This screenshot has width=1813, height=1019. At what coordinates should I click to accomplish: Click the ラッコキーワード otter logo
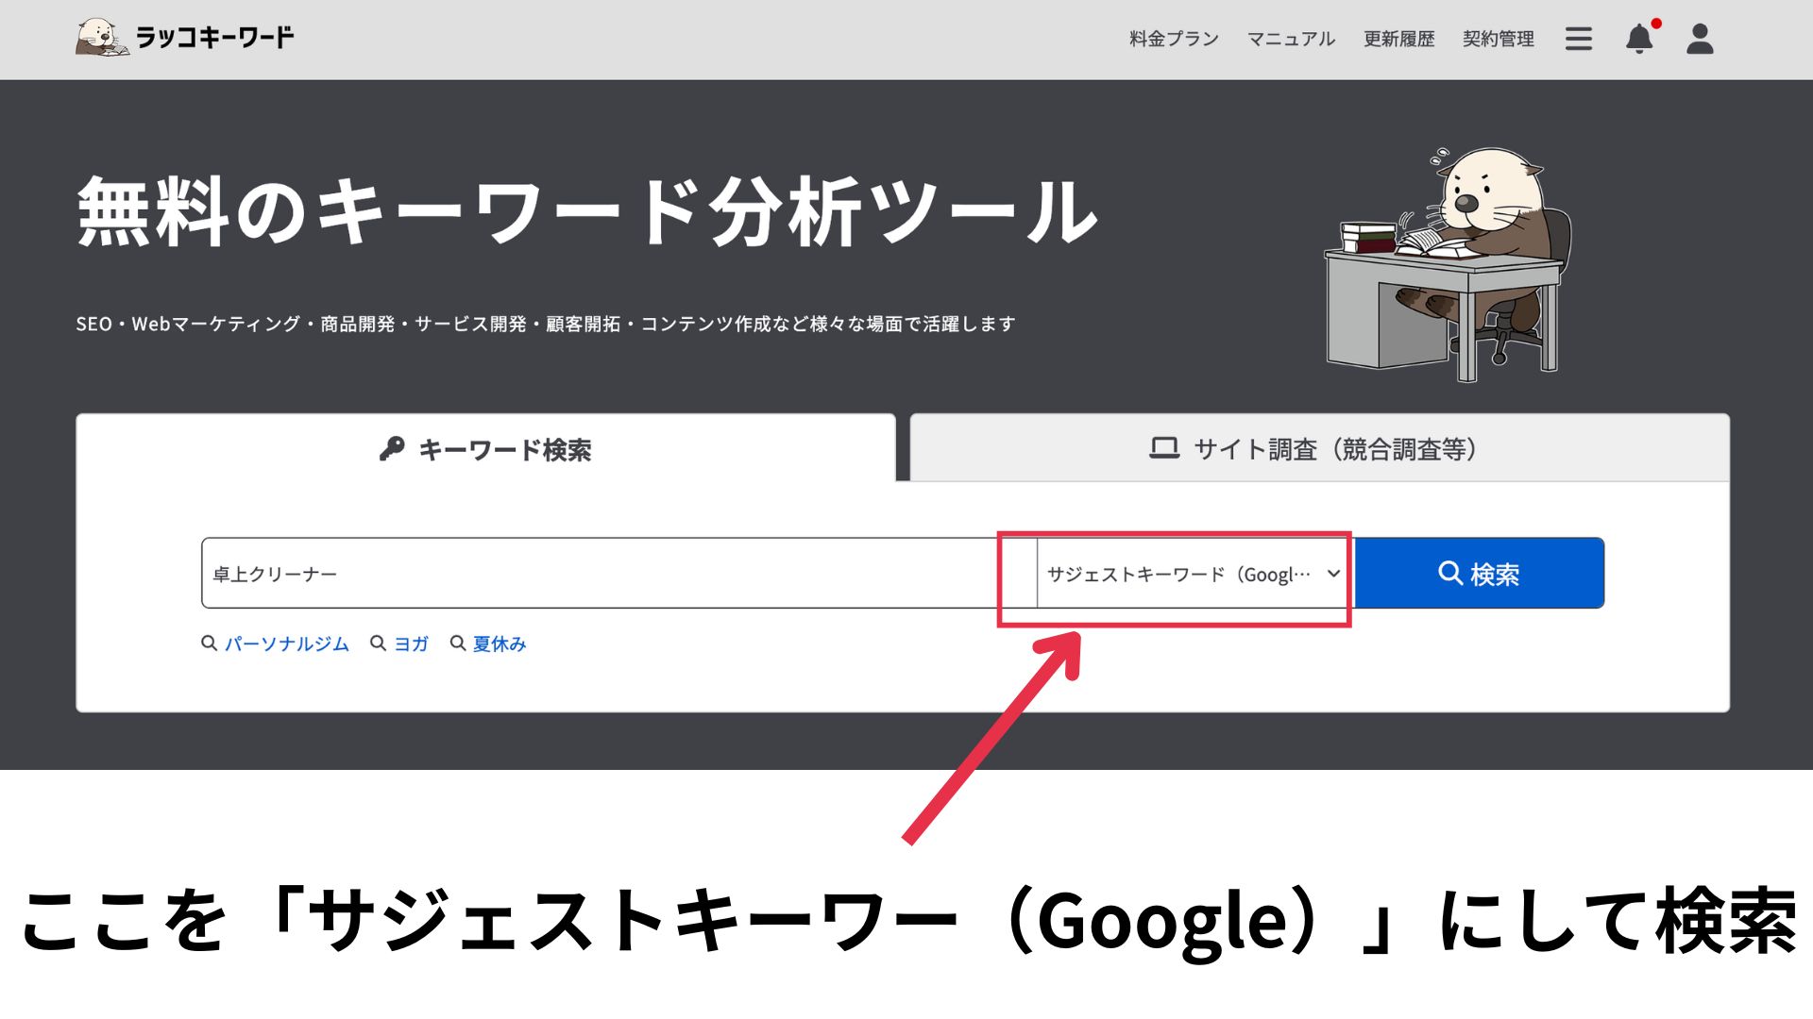pos(185,38)
